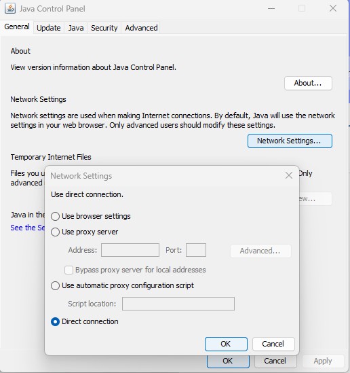Click Cancel in Java Control Panel
This screenshot has height=373, width=350.
coord(275,361)
